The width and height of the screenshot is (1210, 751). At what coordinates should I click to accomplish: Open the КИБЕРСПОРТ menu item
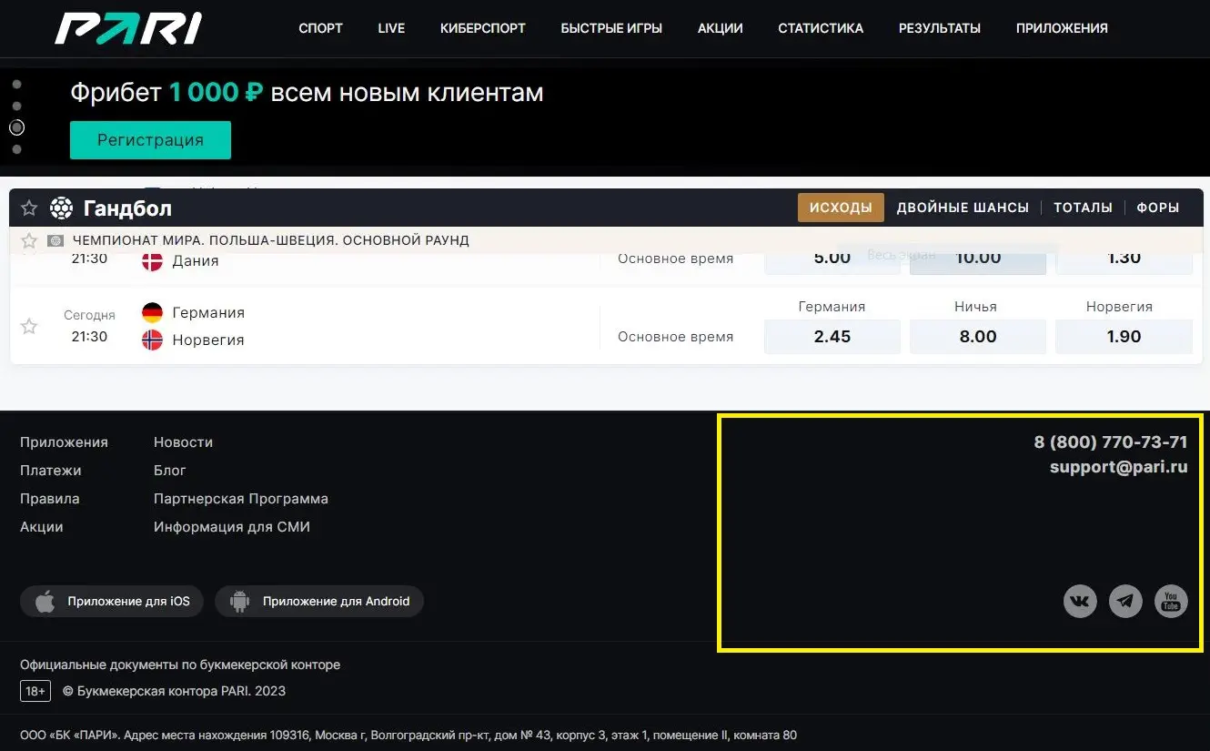coord(483,28)
